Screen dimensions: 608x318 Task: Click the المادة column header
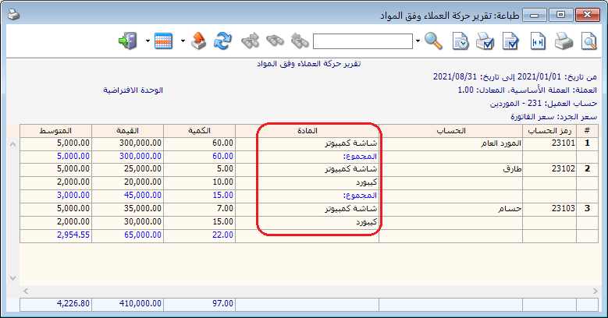click(307, 131)
